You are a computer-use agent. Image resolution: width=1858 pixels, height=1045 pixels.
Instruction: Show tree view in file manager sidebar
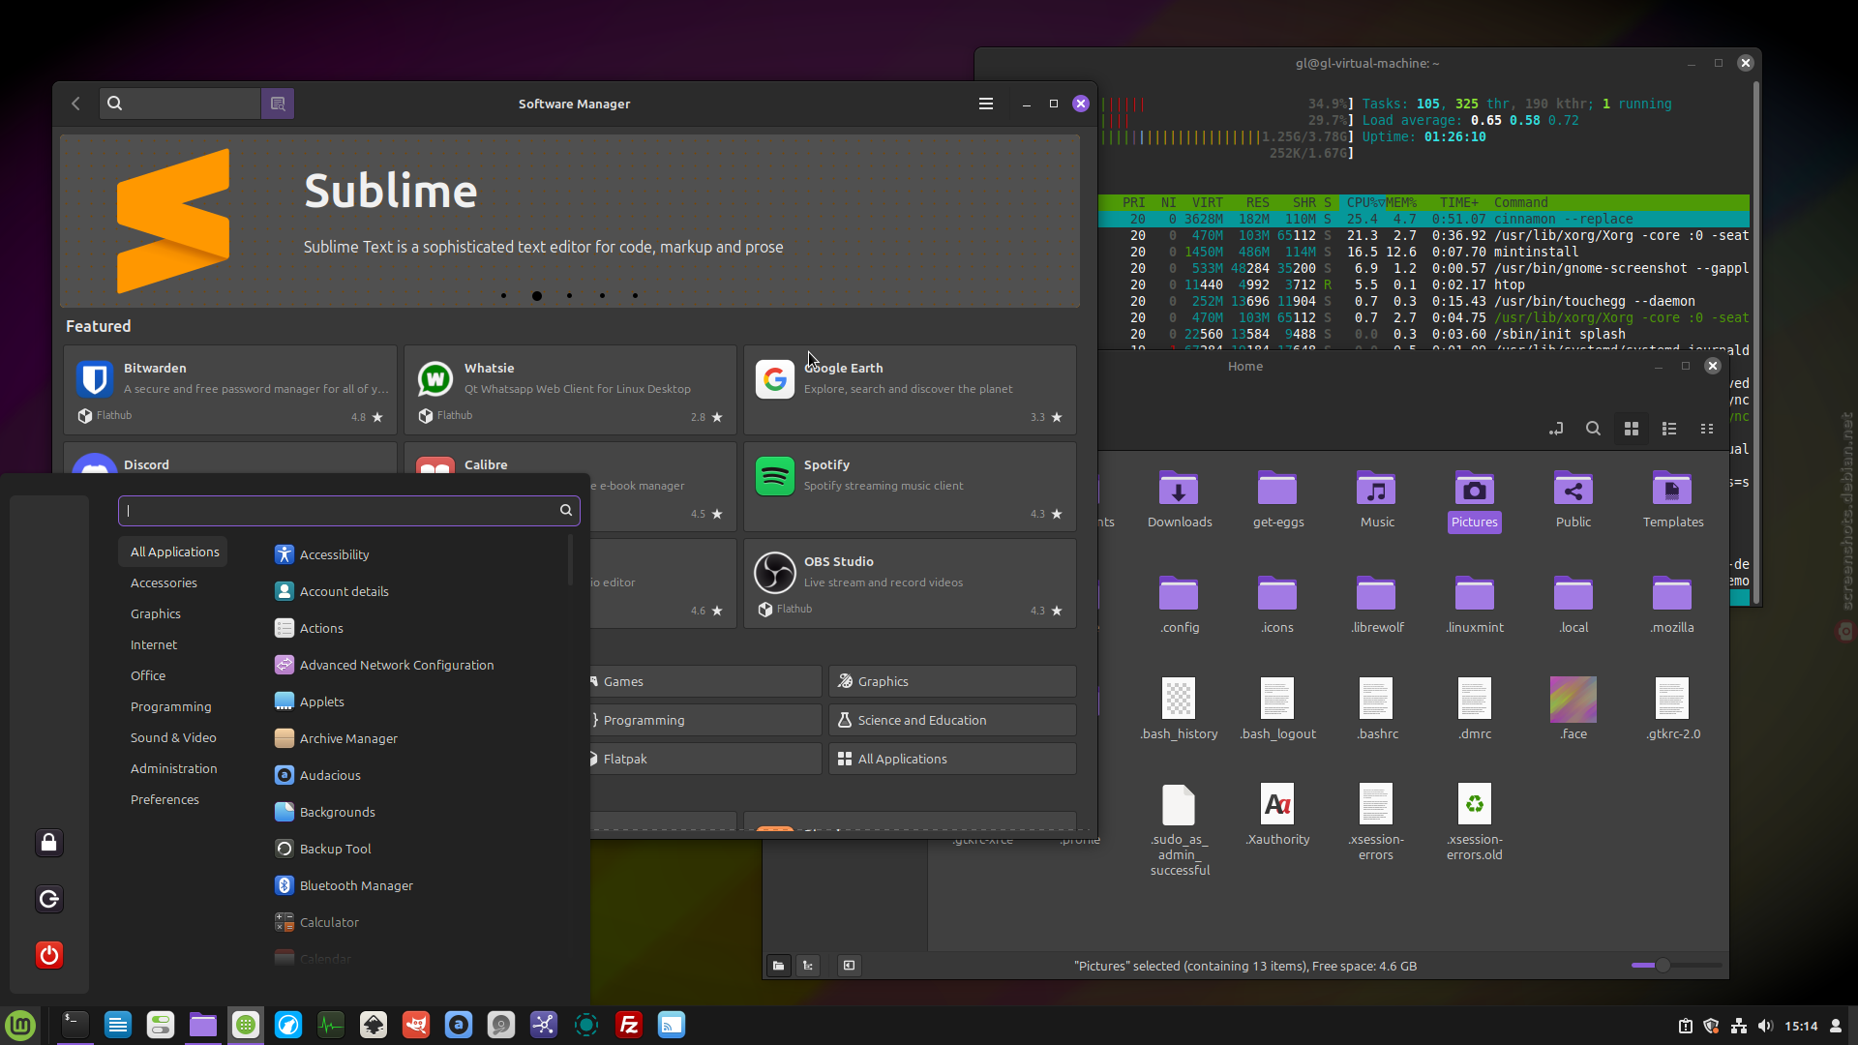pos(808,966)
